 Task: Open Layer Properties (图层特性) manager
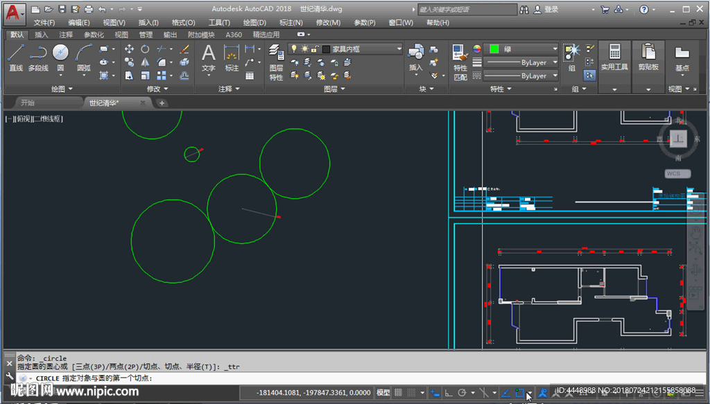(276, 62)
